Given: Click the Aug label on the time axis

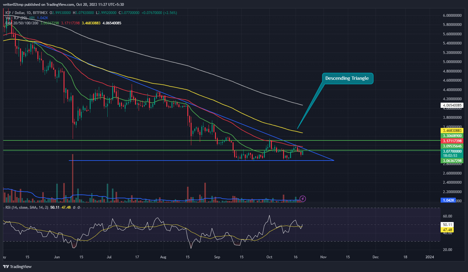Looking at the screenshot, I should (x=163, y=257).
